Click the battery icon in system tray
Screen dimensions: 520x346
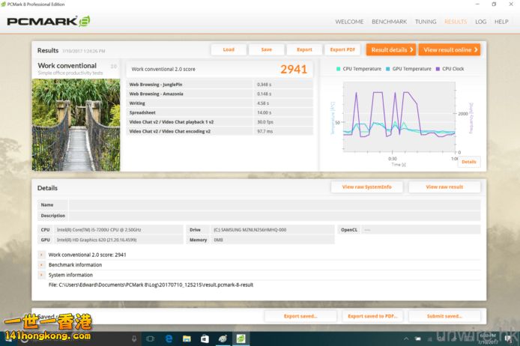(418, 339)
